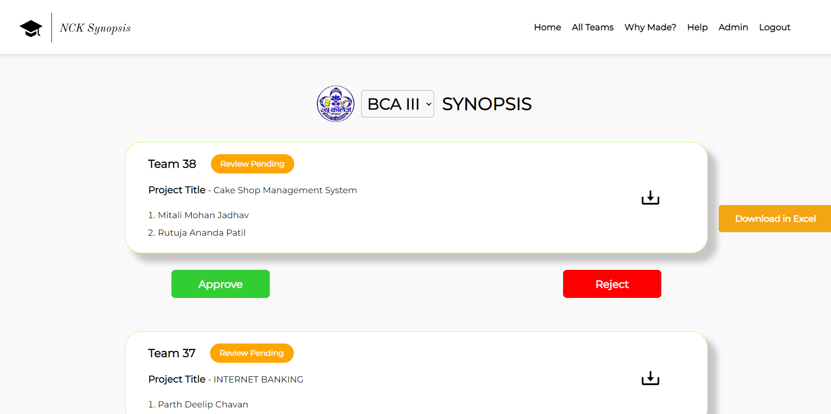Navigate to the All Teams page
Screen dimensions: 831x414
[x=592, y=27]
